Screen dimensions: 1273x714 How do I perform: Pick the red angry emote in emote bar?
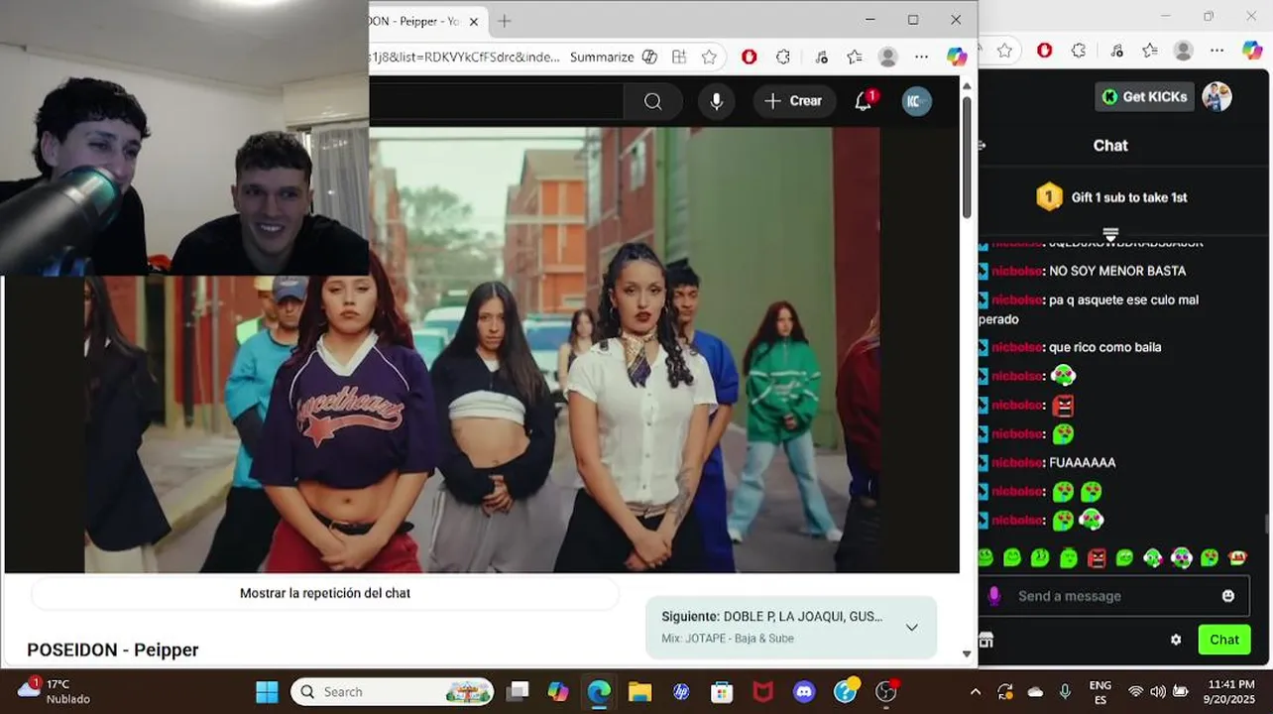[x=1097, y=558]
